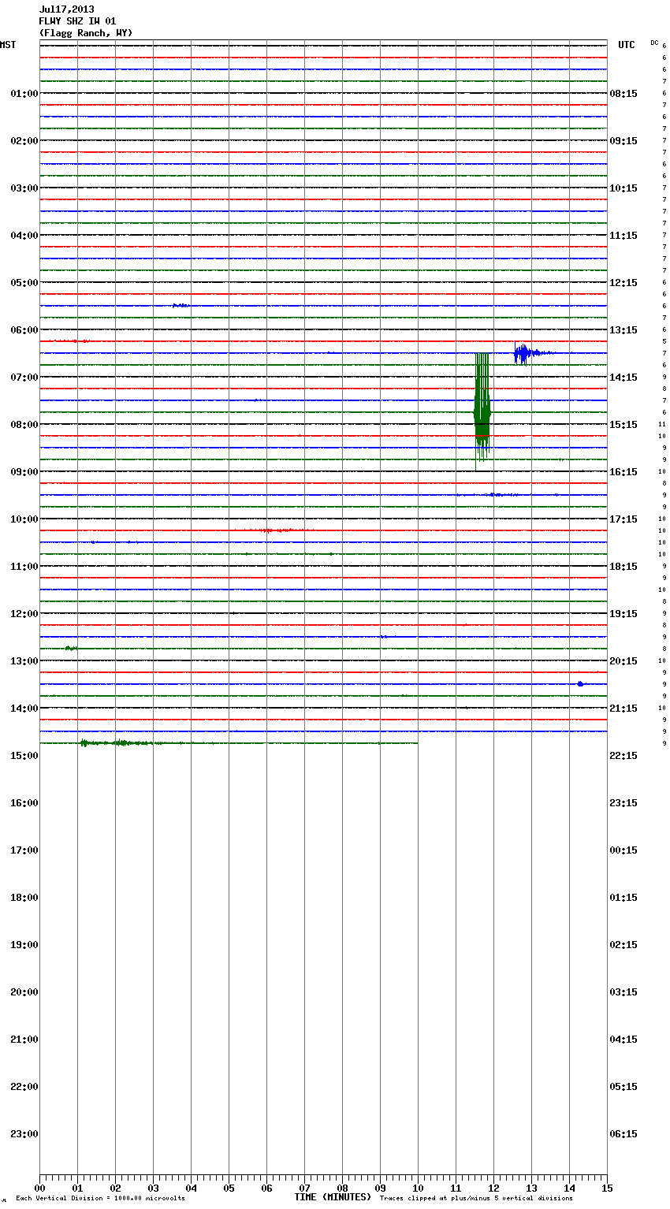Click the '00' minute tick label on the bottom axis
Viewport: 670px width, 1209px height.
tap(39, 1188)
